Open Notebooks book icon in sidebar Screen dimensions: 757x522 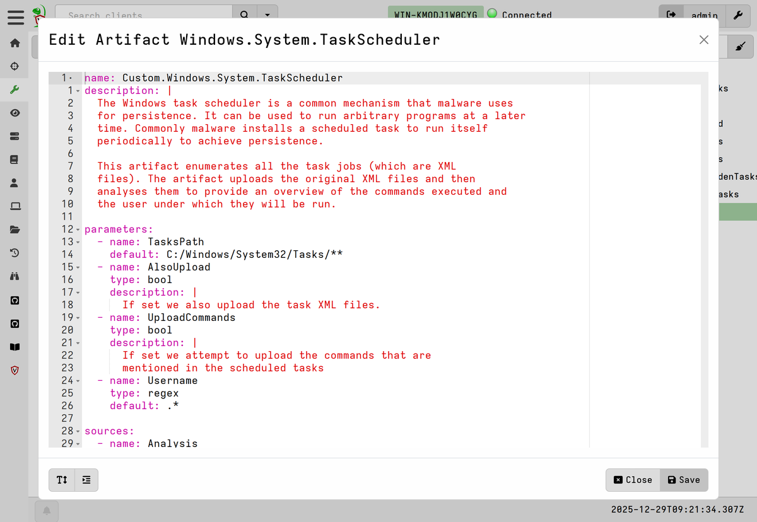(x=15, y=159)
